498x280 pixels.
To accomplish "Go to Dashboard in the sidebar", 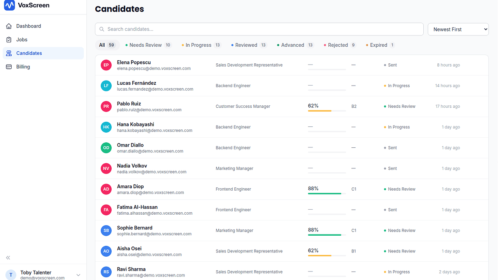I will point(43,26).
